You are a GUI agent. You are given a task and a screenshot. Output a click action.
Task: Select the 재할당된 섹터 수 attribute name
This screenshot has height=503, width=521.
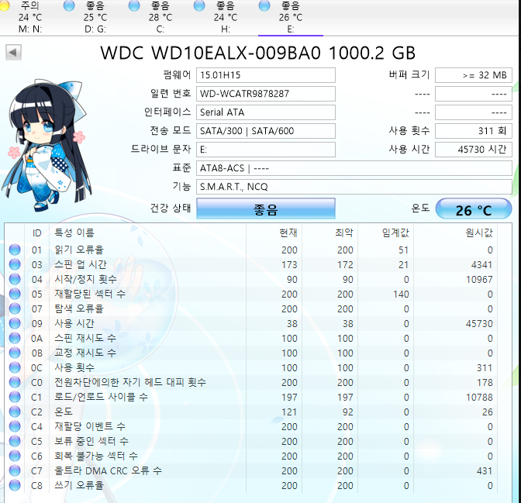pyautogui.click(x=90, y=294)
